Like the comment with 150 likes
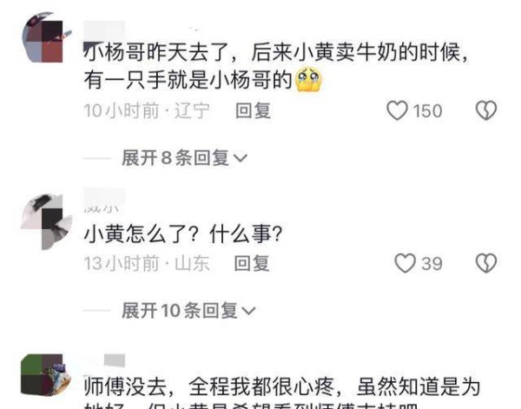521x409 pixels. click(x=398, y=110)
